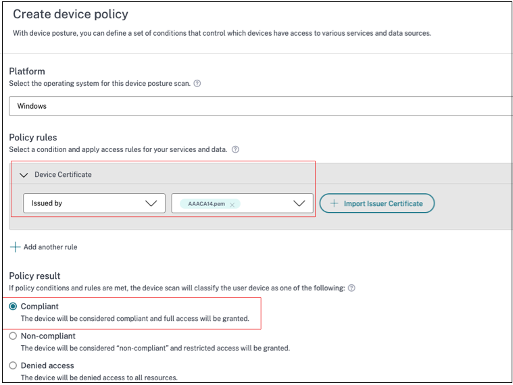Screen dimensions: 513x385
Task: Click the help icon beside Policy rules description
Action: [235, 149]
